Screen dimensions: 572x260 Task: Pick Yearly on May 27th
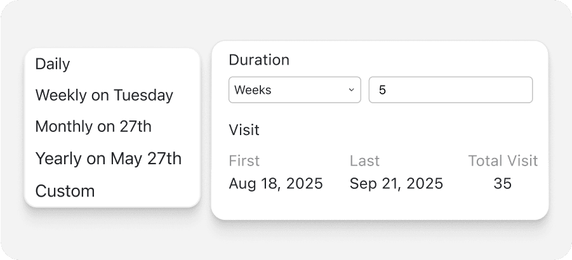point(108,158)
